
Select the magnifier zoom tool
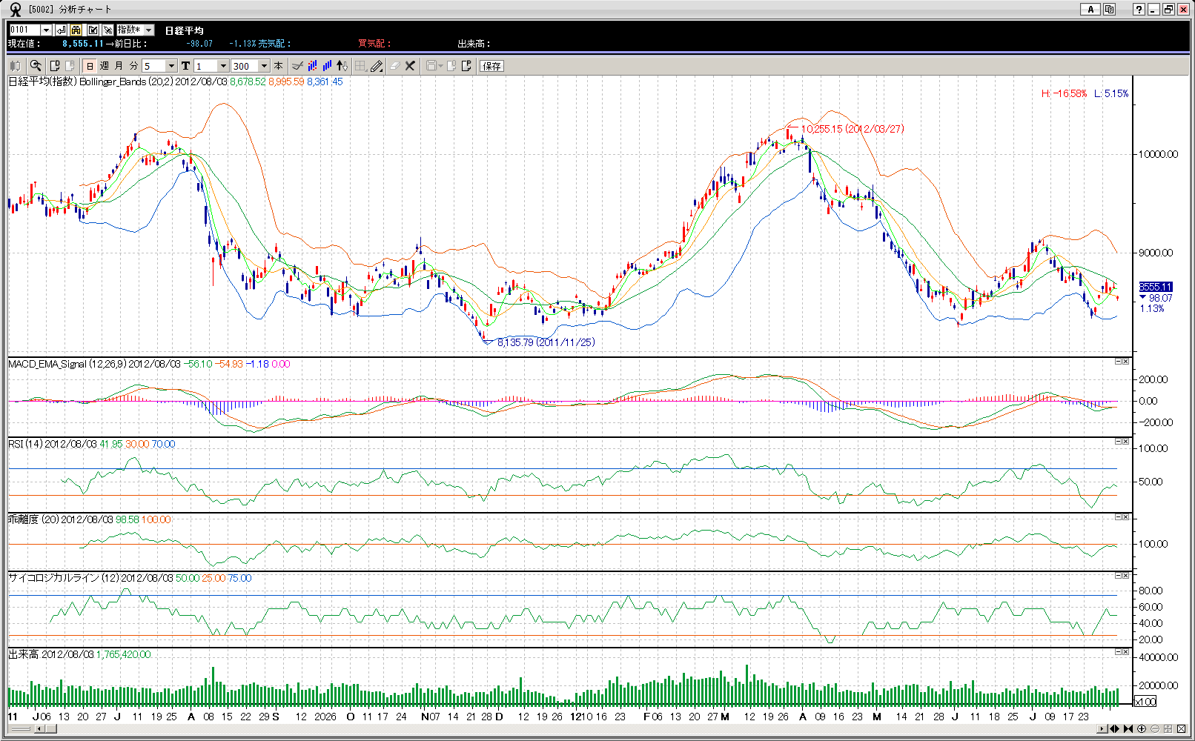point(36,66)
